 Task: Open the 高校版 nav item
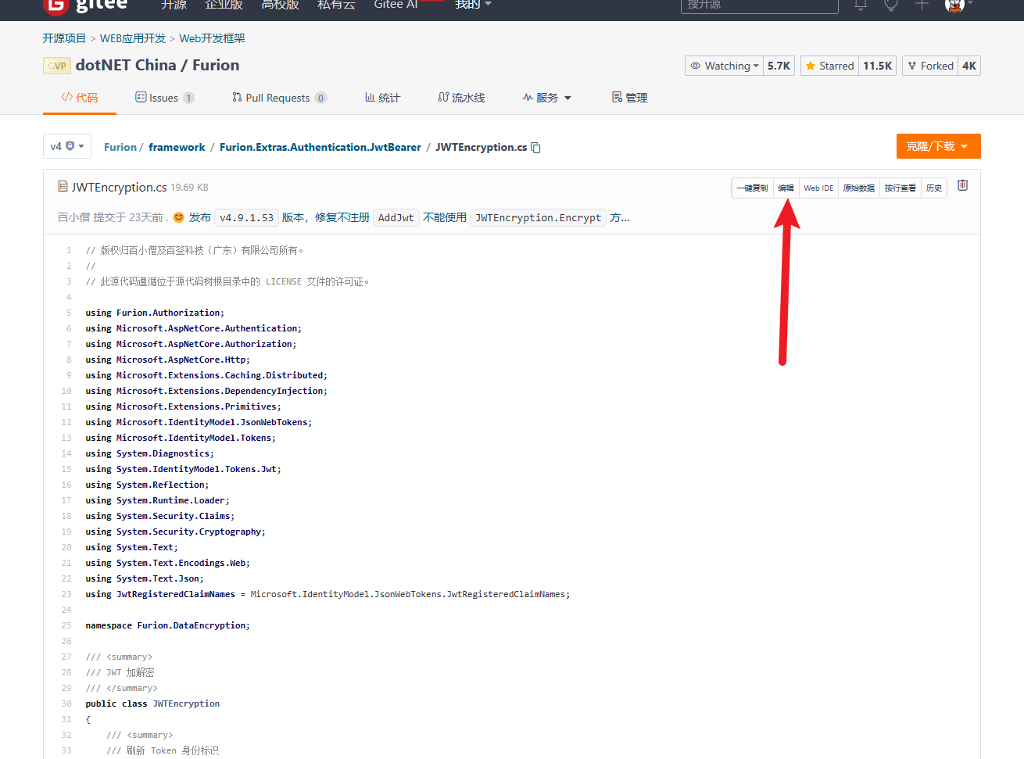click(280, 5)
